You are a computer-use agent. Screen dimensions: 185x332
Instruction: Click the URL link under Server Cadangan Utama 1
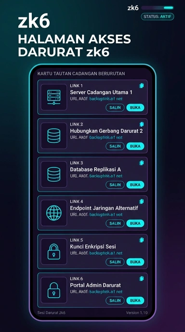pyautogui.click(x=106, y=99)
